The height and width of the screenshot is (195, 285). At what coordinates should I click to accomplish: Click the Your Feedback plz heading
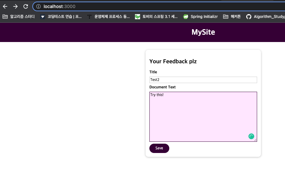coord(173,62)
